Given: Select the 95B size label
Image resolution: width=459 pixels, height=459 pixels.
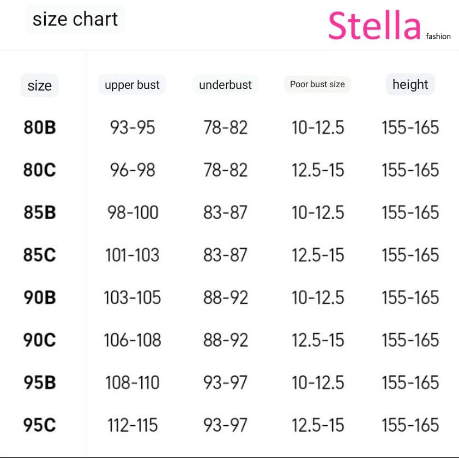Looking at the screenshot, I should 39,382.
